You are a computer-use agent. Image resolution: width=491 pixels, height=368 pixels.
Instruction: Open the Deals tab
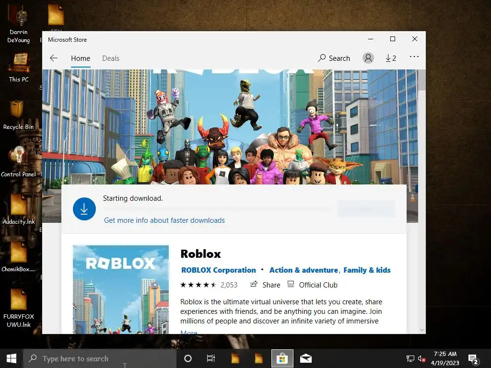tap(111, 58)
